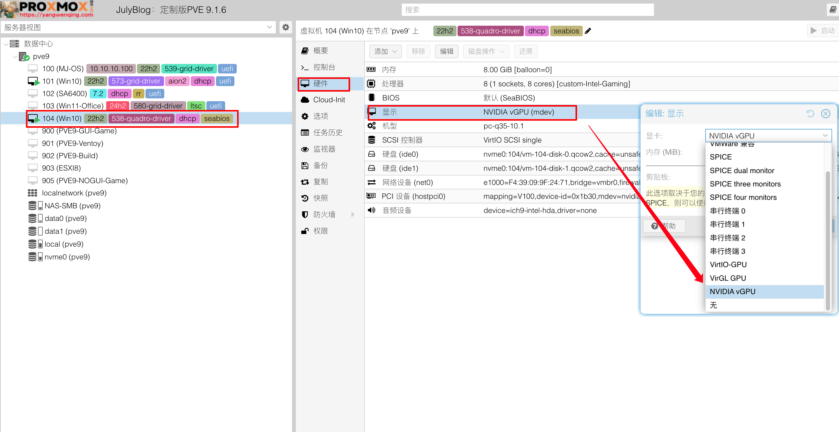Click the gear settings icon beside server view

coord(285,27)
